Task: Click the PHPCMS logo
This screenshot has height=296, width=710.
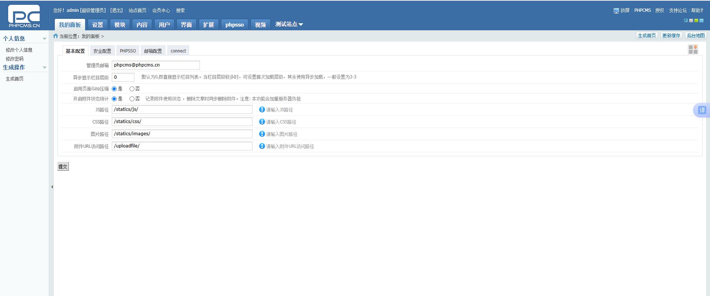Action: [24, 16]
